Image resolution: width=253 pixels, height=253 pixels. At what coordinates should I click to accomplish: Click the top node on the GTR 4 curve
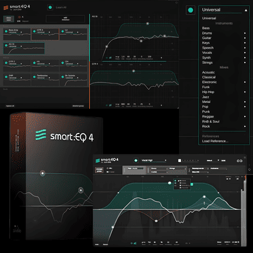[x=133, y=71]
